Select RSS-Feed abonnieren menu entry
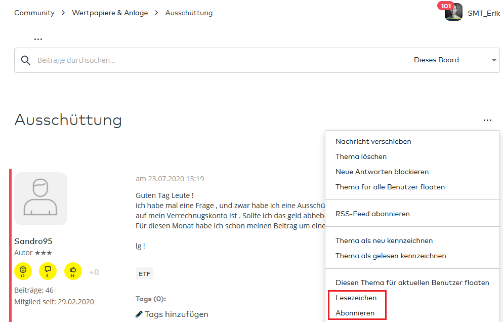 coord(372,214)
